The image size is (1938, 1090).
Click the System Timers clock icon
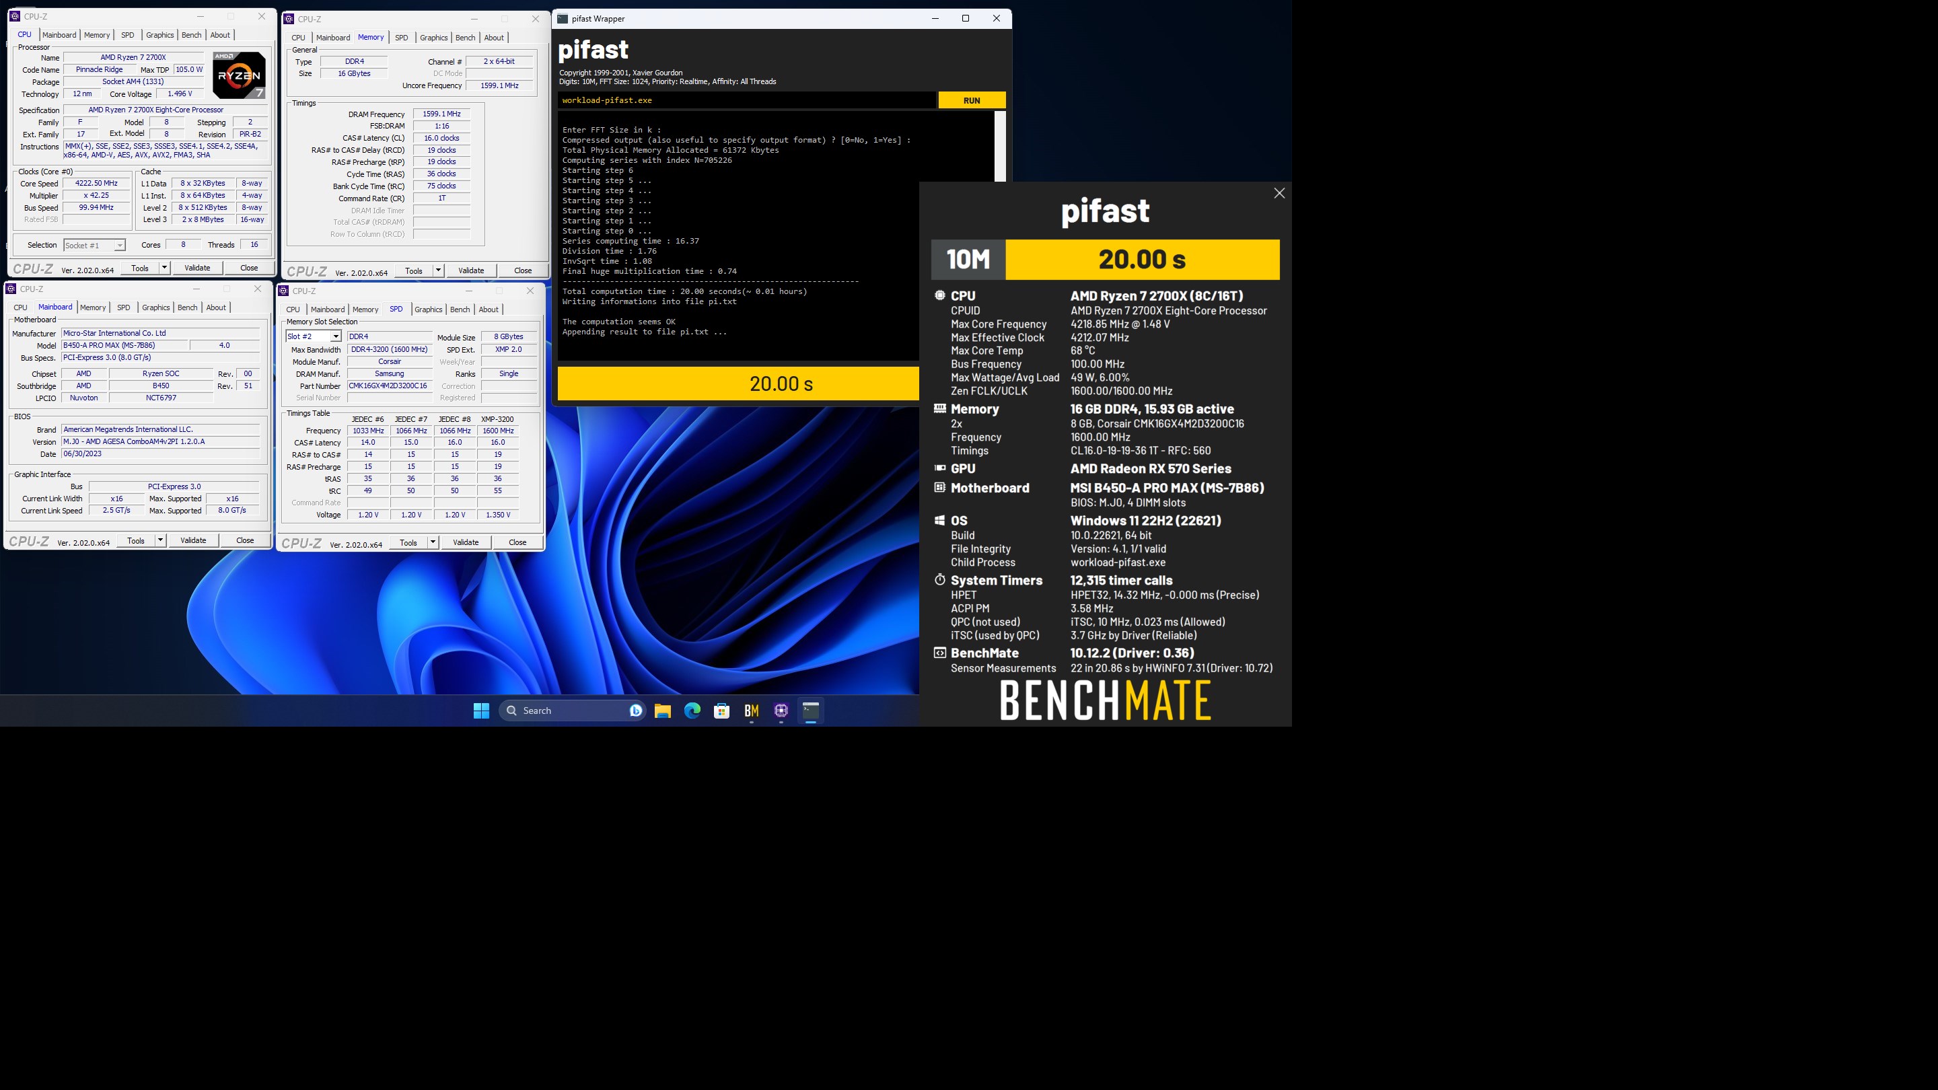pos(939,579)
